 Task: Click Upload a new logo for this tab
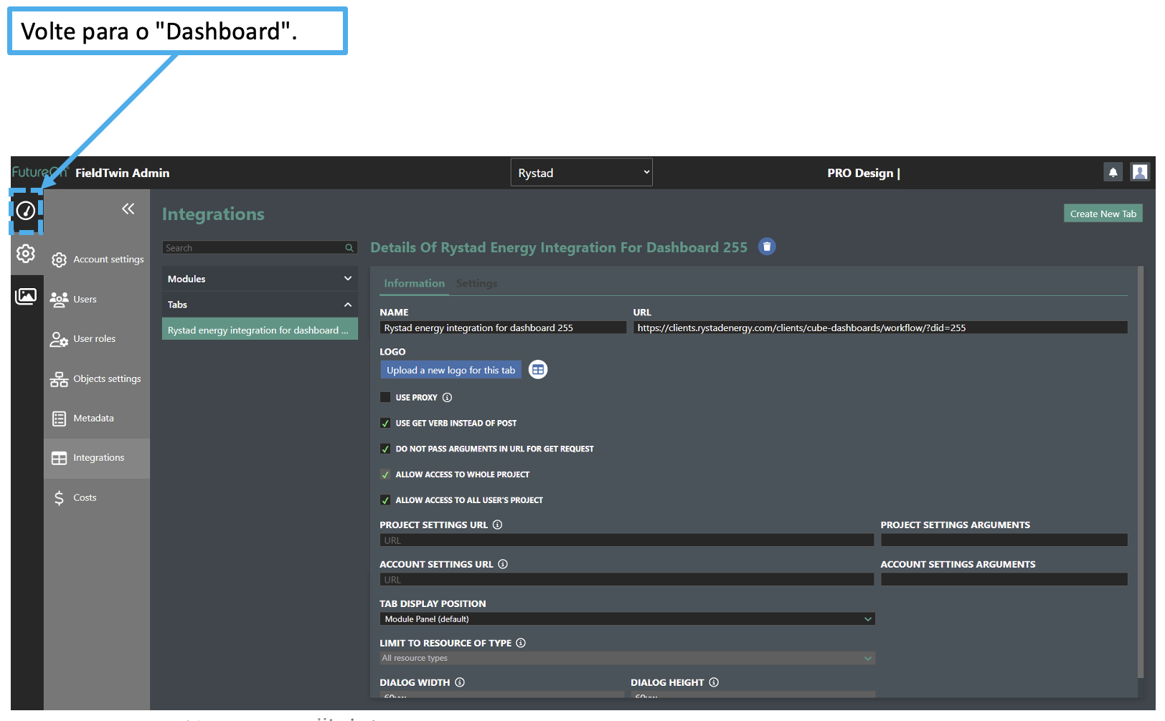451,370
